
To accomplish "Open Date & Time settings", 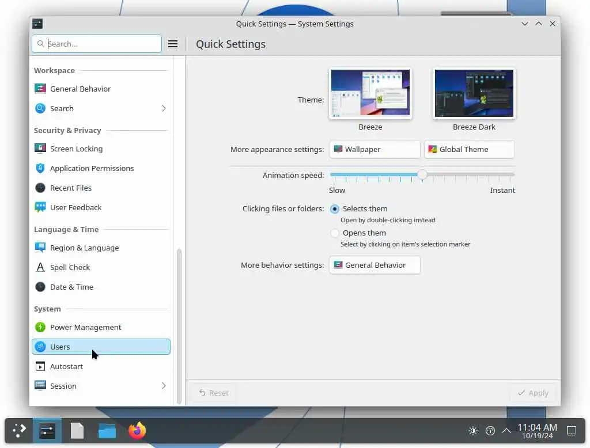I will pyautogui.click(x=101, y=287).
